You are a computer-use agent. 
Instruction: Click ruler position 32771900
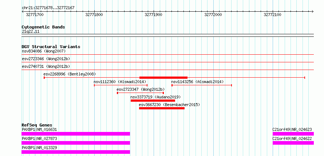click(154, 15)
